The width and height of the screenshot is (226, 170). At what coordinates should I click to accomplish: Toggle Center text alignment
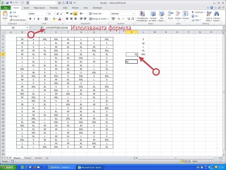point(71,19)
